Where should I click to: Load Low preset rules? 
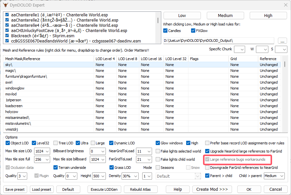pos(182,16)
